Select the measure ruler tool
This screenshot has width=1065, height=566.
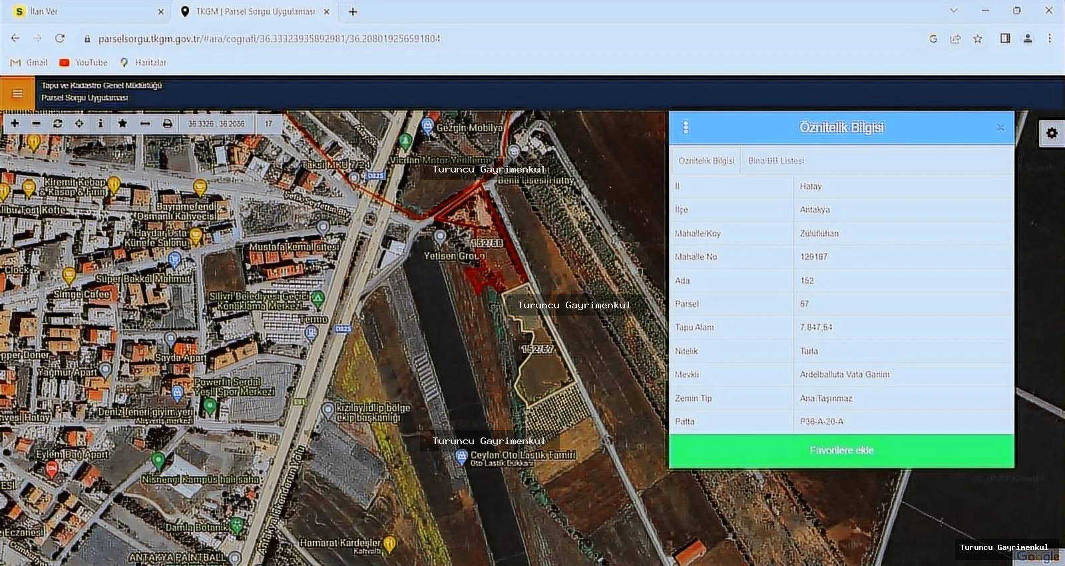[x=144, y=124]
